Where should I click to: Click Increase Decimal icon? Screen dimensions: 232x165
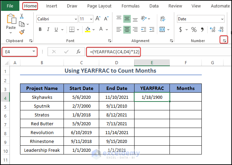click(213, 30)
